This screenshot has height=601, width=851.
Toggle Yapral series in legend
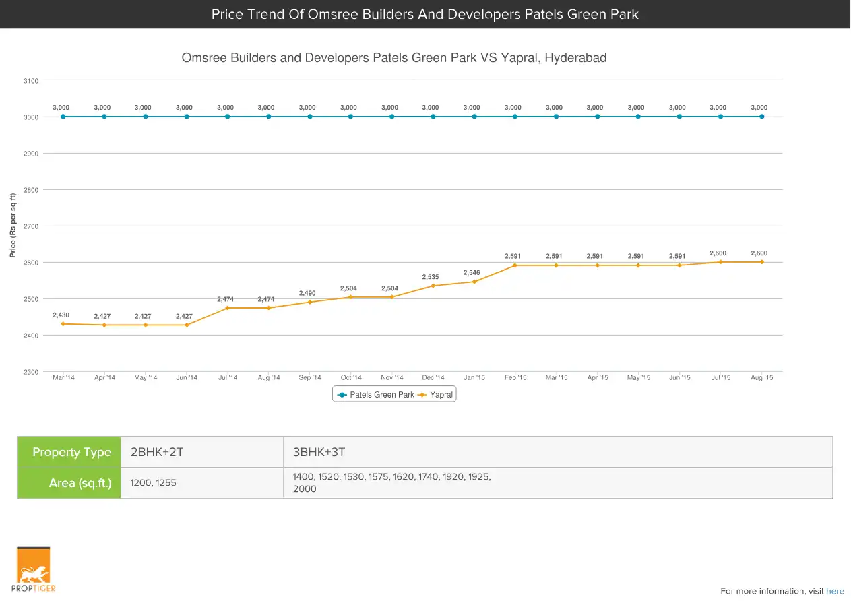point(435,395)
